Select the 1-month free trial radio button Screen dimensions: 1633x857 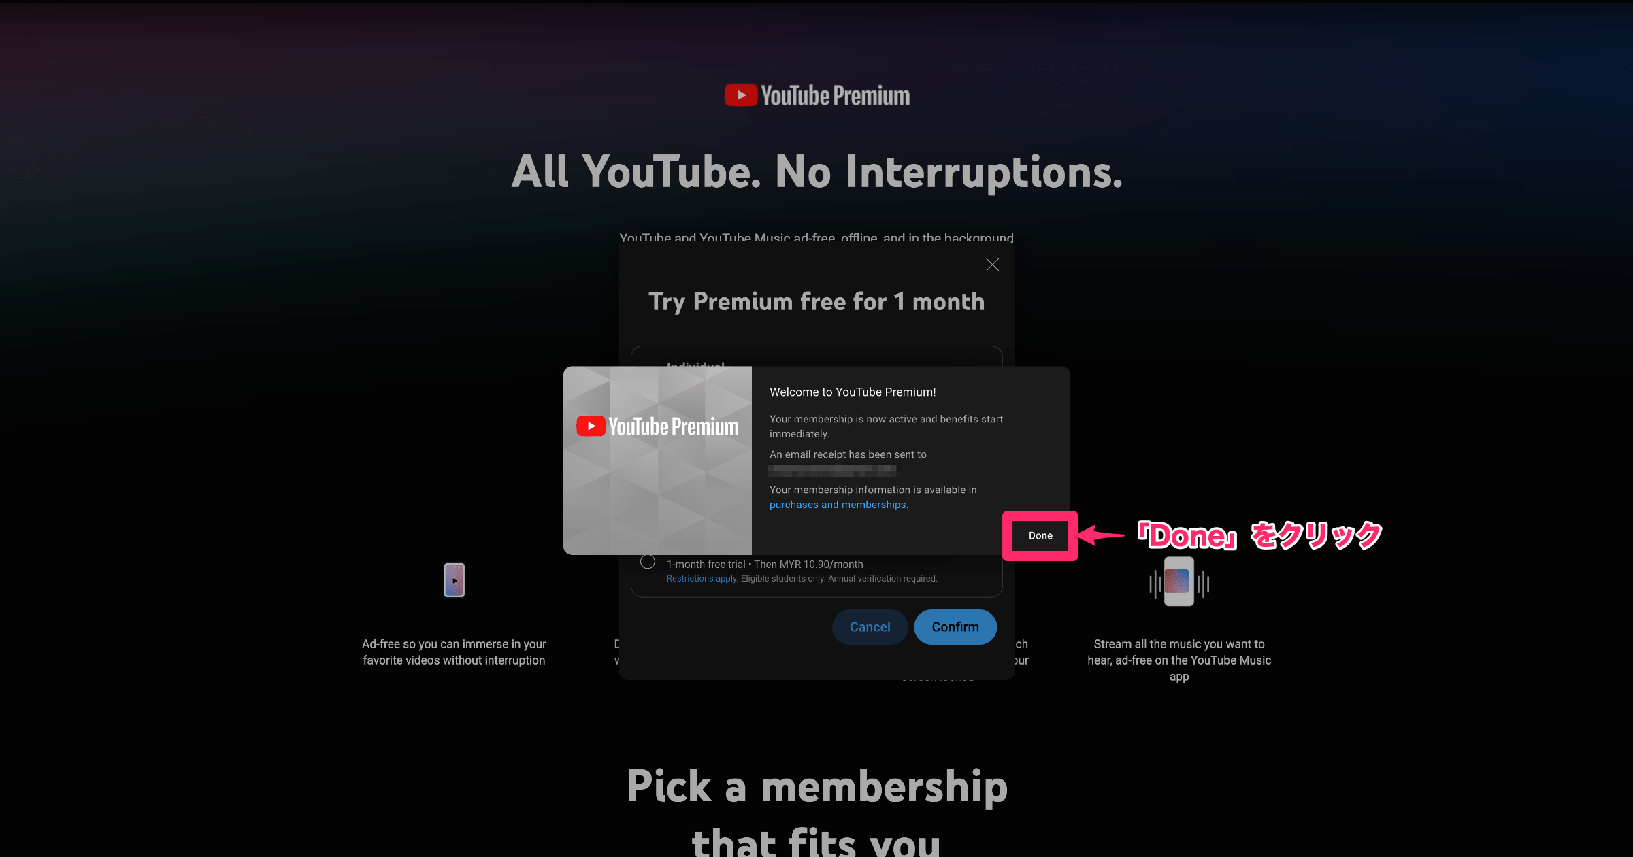[x=647, y=562]
